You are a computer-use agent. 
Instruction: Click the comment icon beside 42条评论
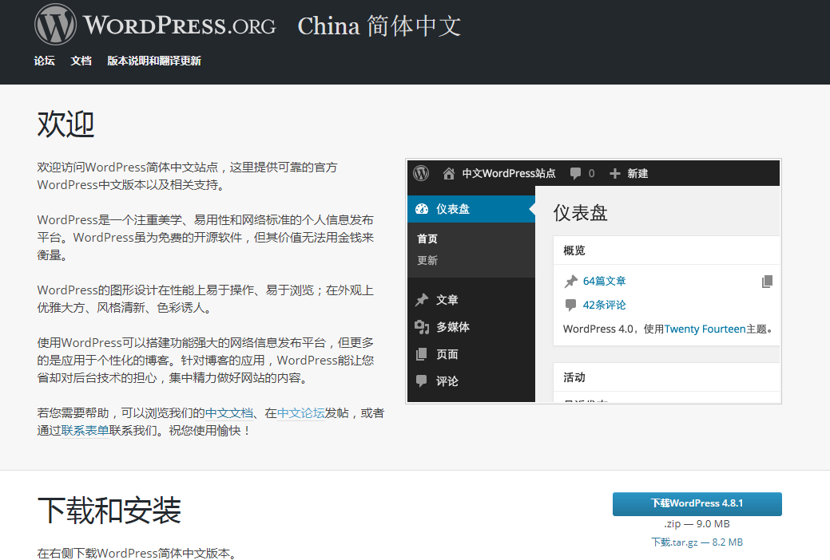point(570,305)
